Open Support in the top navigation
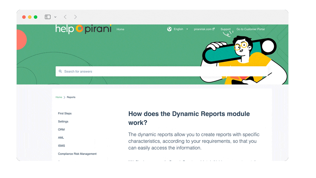 [x=225, y=29]
